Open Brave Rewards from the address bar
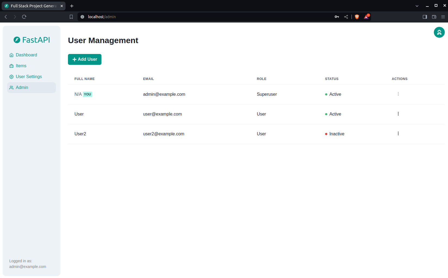Image resolution: width=448 pixels, height=278 pixels. (366, 17)
